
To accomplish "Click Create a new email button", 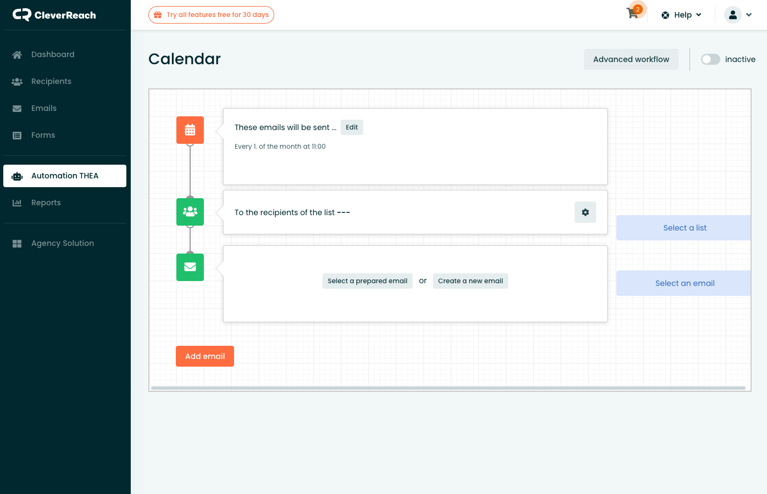I will click(470, 281).
